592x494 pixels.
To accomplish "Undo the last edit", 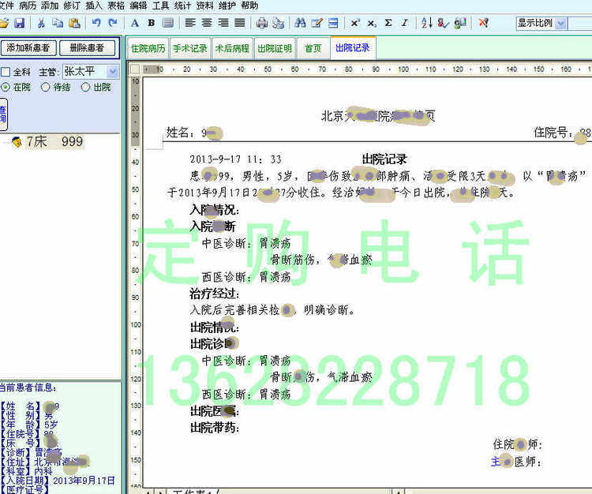I will [x=96, y=23].
